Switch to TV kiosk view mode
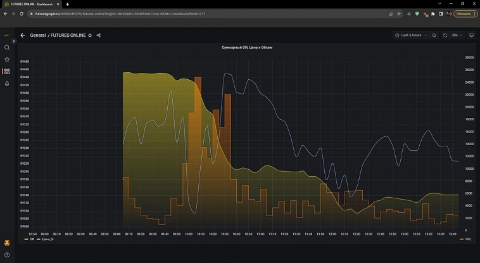 point(471,35)
